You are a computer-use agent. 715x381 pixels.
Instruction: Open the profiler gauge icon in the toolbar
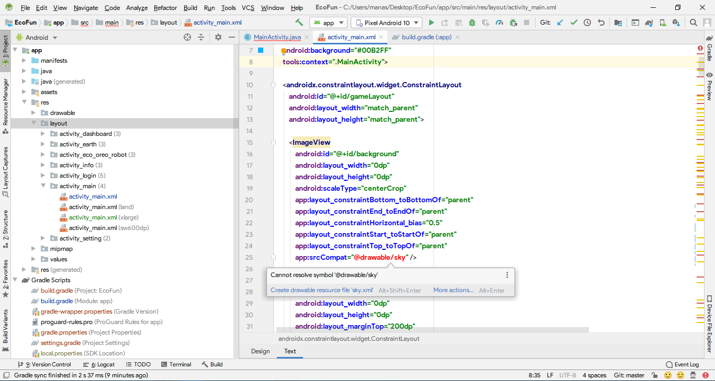(499, 22)
